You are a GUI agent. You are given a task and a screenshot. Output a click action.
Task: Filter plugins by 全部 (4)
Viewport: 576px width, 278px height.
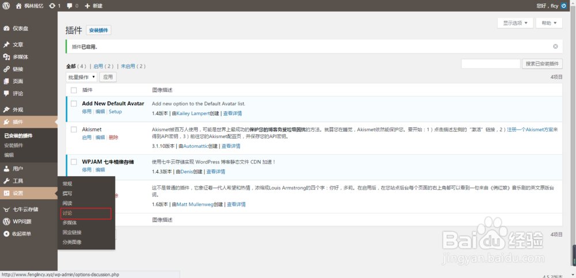77,66
